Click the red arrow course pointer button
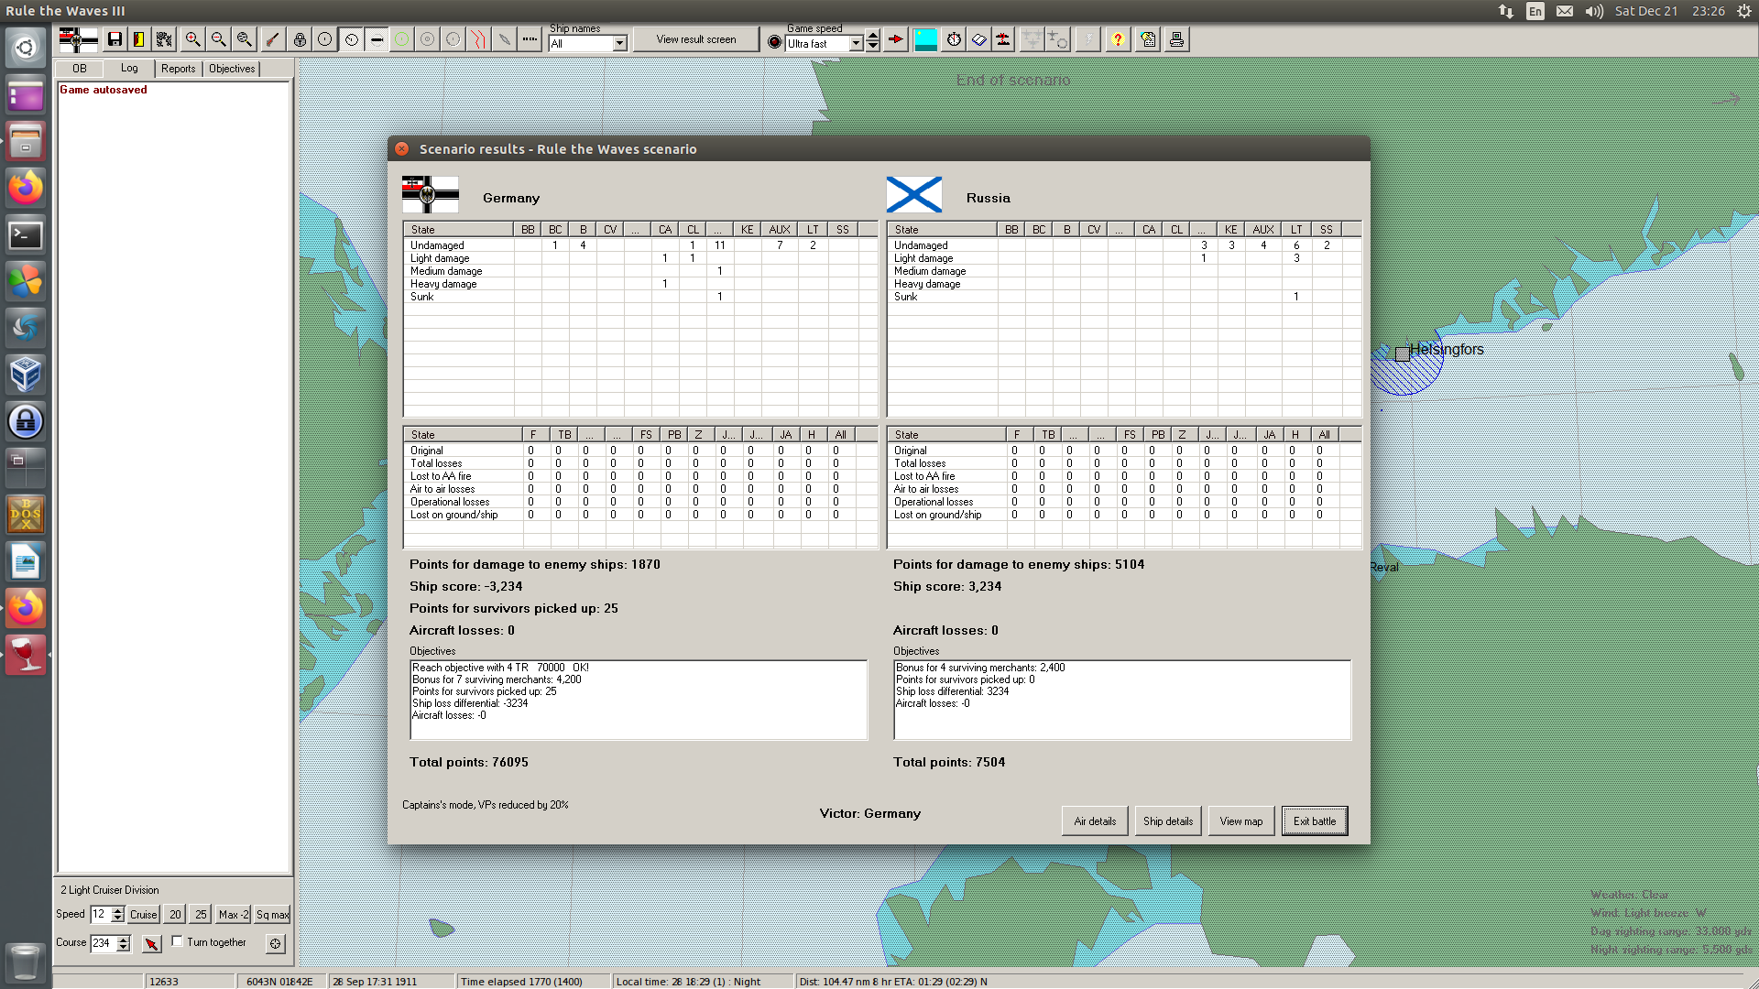 [x=152, y=943]
